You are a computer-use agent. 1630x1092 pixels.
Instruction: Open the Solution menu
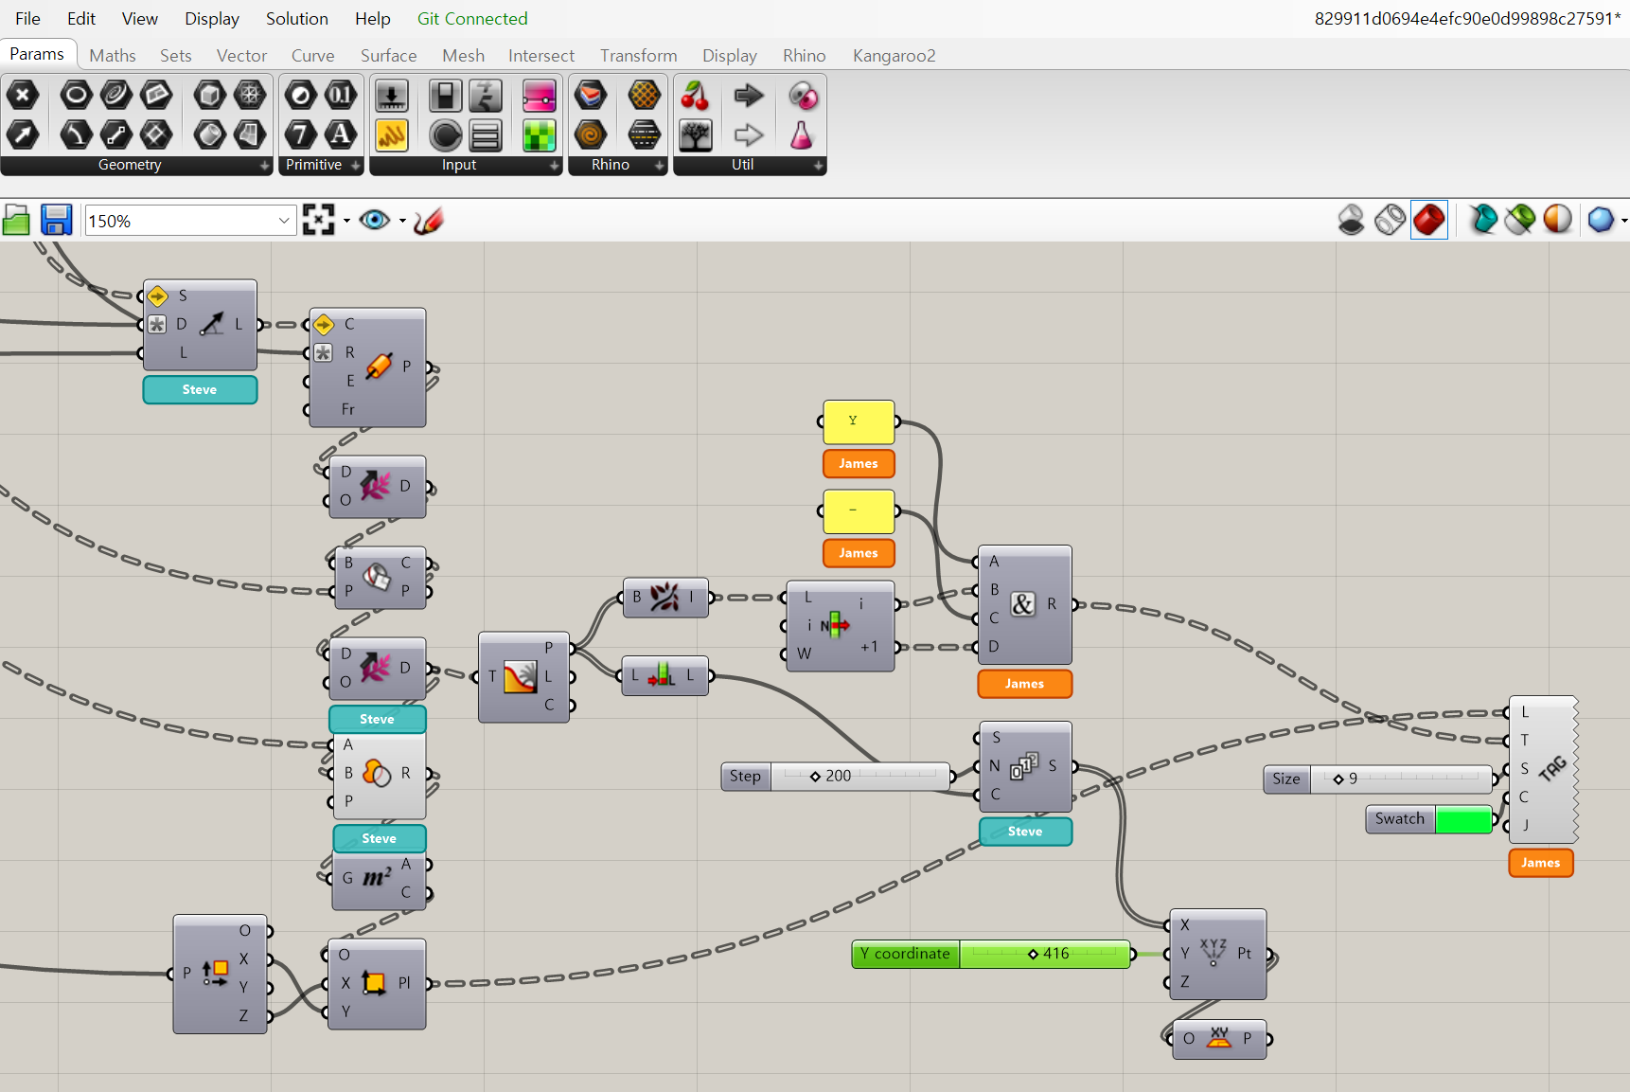coord(296,19)
